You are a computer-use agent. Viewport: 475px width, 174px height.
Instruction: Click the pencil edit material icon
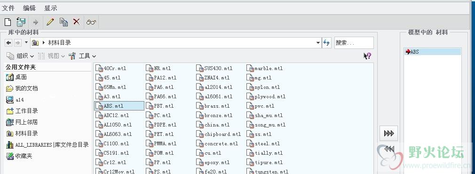click(x=50, y=22)
